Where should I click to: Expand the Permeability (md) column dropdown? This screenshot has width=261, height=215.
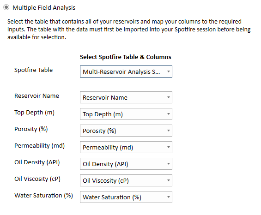click(x=126, y=147)
